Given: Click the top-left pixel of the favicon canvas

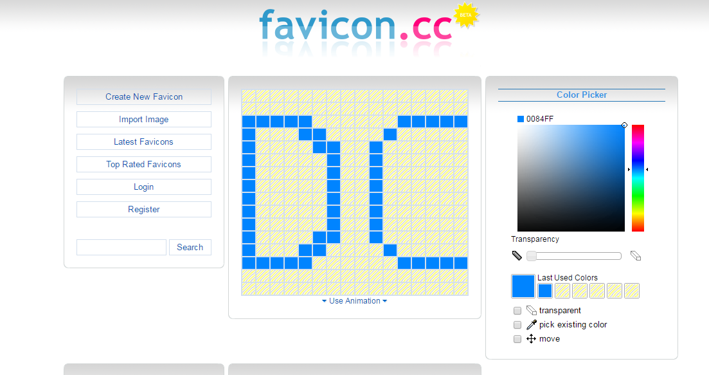Looking at the screenshot, I should [x=249, y=96].
